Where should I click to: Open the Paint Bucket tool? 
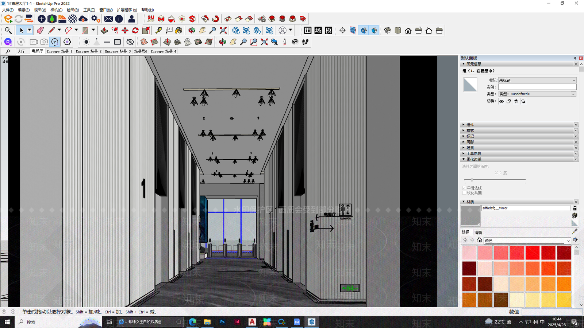179,30
